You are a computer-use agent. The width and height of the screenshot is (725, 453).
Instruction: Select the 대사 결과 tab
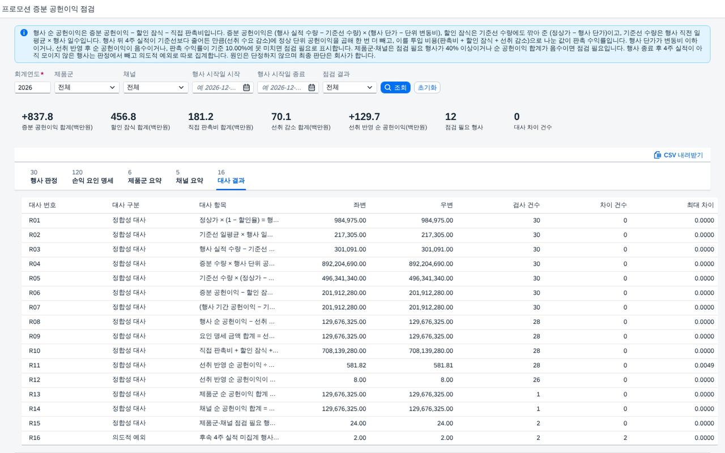coord(231,177)
